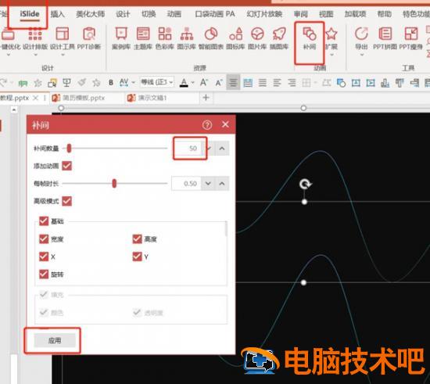The width and height of the screenshot is (430, 384).
Task: Click the 每帧时长 value field showing 0.50
Action: pyautogui.click(x=186, y=184)
